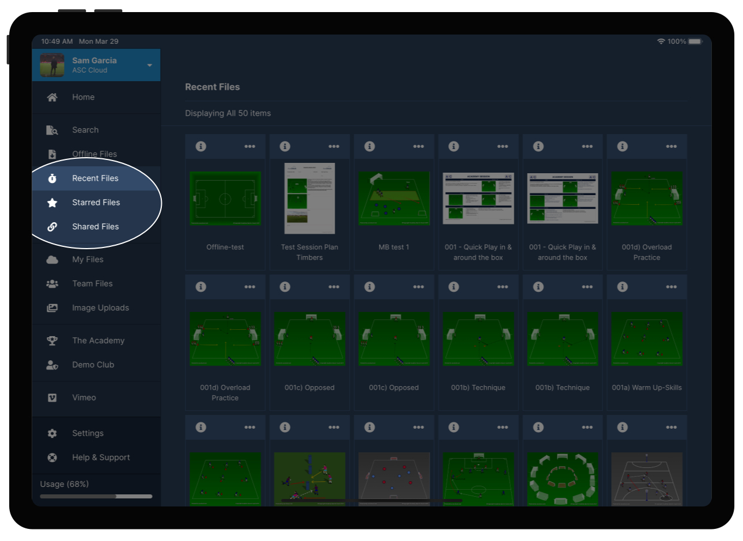Select Starred Files label in sidebar
743x541 pixels.
(96, 203)
